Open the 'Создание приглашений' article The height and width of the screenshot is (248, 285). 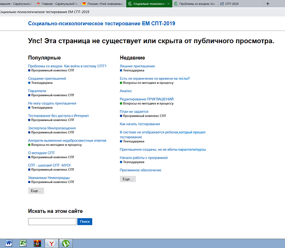[47, 78]
